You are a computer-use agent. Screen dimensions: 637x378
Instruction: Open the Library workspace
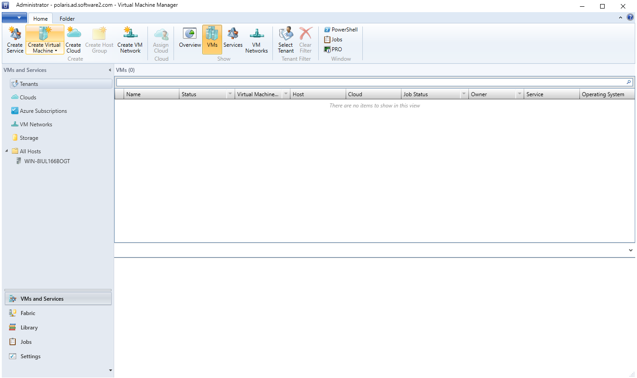click(29, 328)
